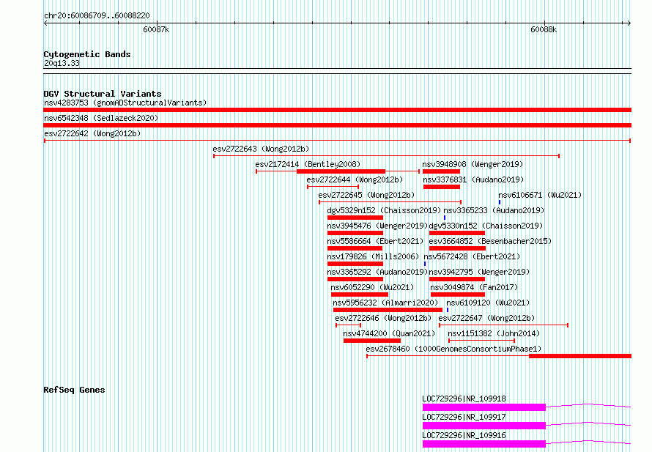The image size is (652, 452).
Task: Click the esv2722643 Wong2012b variant label
Action: click(261, 149)
